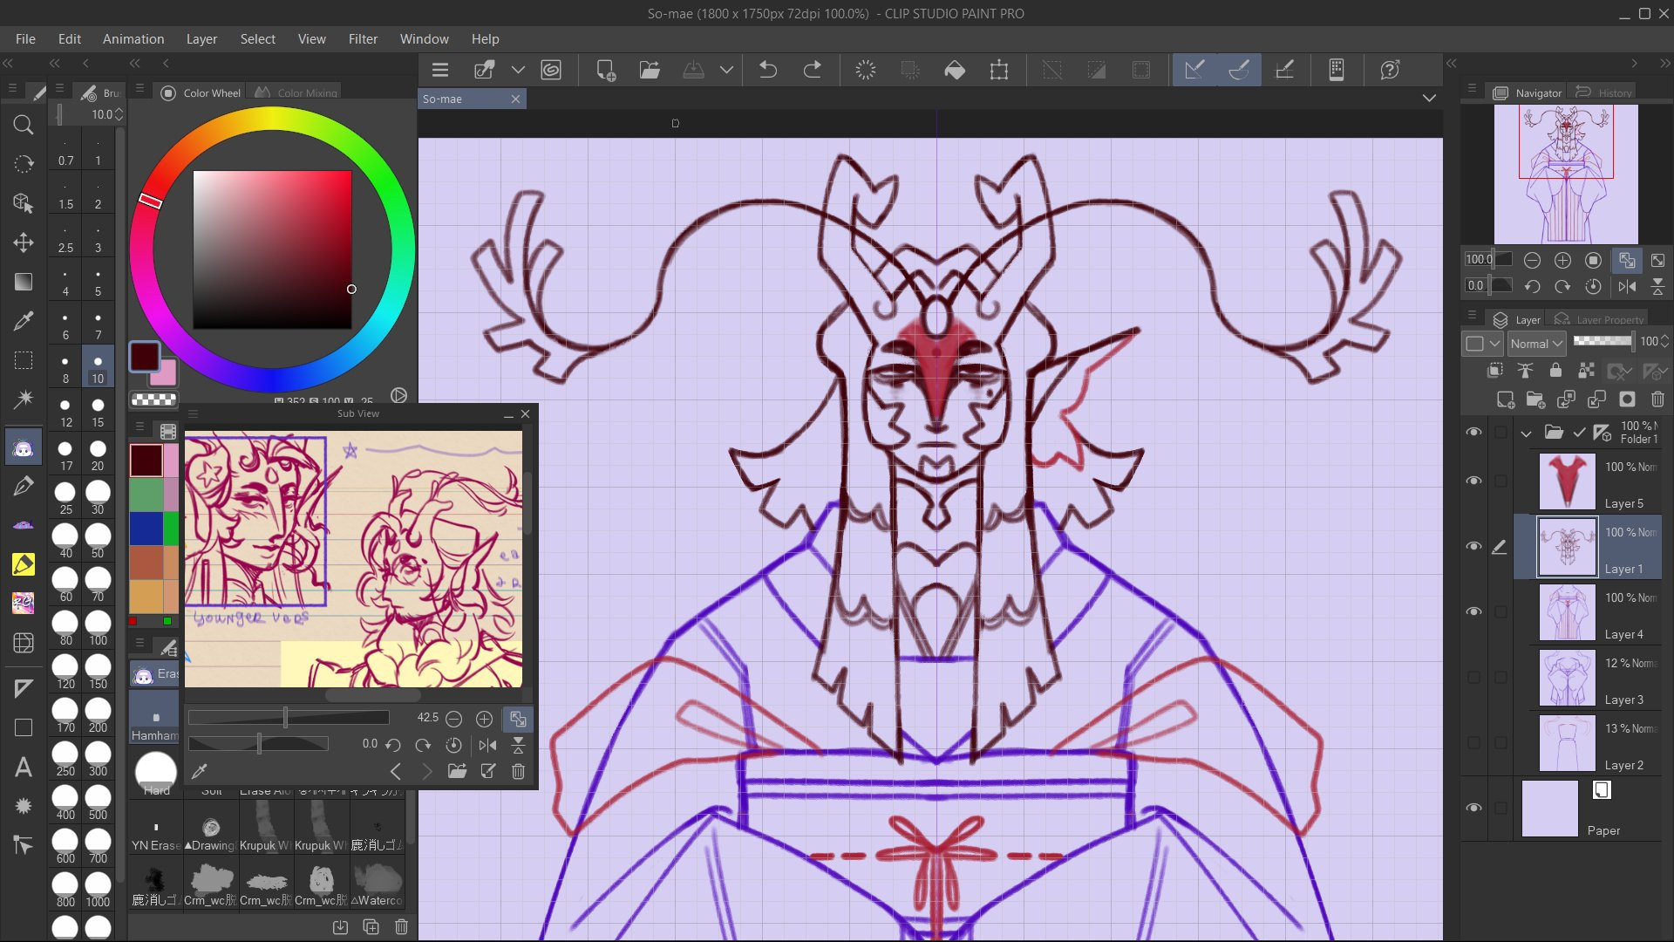The image size is (1674, 942).
Task: Delete the image from Sub View
Action: coord(518,771)
